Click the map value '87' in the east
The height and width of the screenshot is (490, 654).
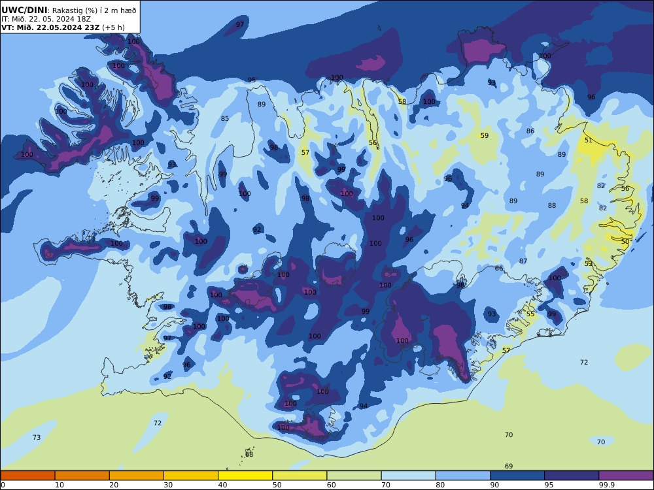click(523, 261)
